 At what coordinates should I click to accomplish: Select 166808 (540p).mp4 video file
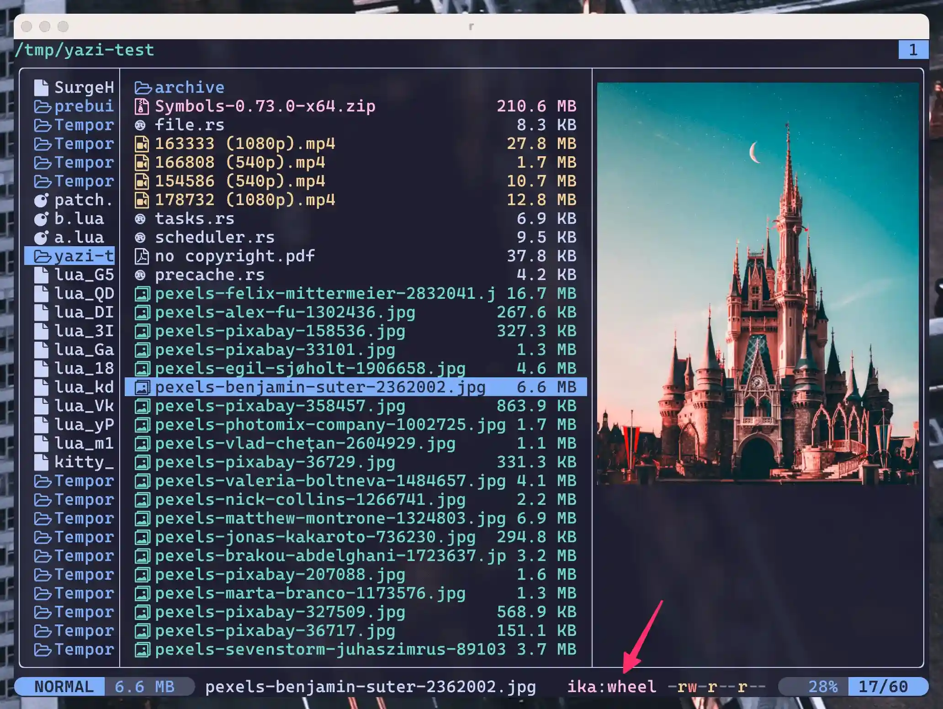click(x=239, y=163)
